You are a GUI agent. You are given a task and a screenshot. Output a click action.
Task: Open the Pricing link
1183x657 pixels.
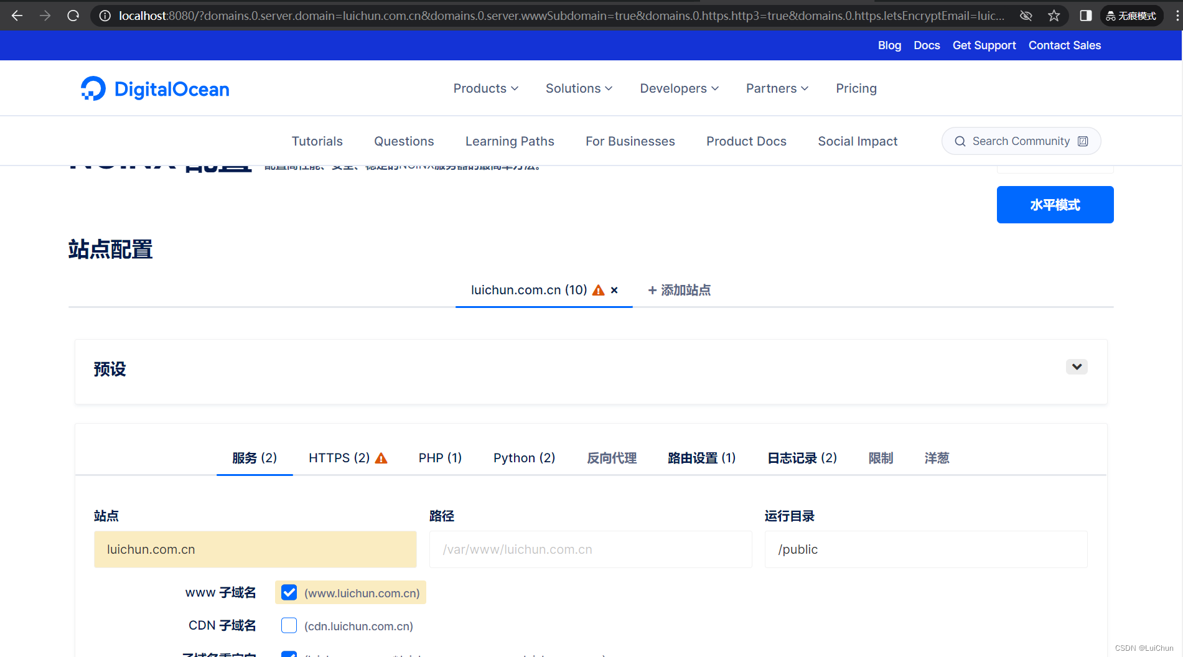click(x=856, y=88)
